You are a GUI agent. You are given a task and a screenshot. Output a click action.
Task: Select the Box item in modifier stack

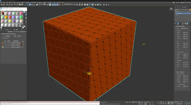(x=177, y=15)
